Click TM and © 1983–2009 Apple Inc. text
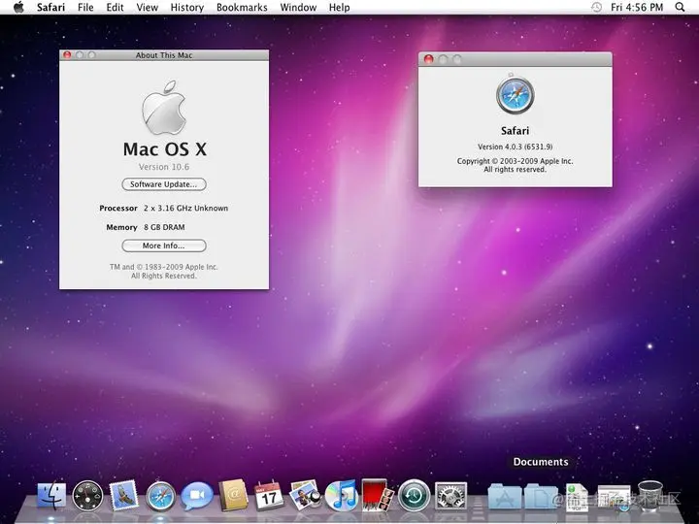This screenshot has width=699, height=524. 164,267
